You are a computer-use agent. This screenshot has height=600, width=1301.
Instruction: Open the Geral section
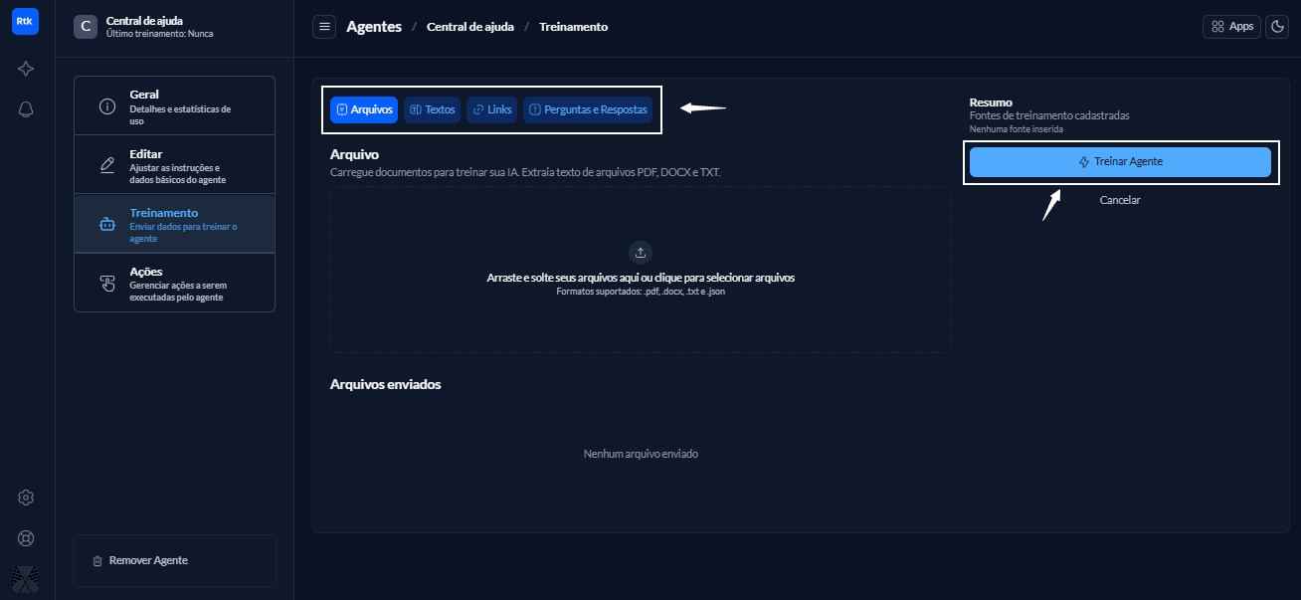[x=174, y=105]
